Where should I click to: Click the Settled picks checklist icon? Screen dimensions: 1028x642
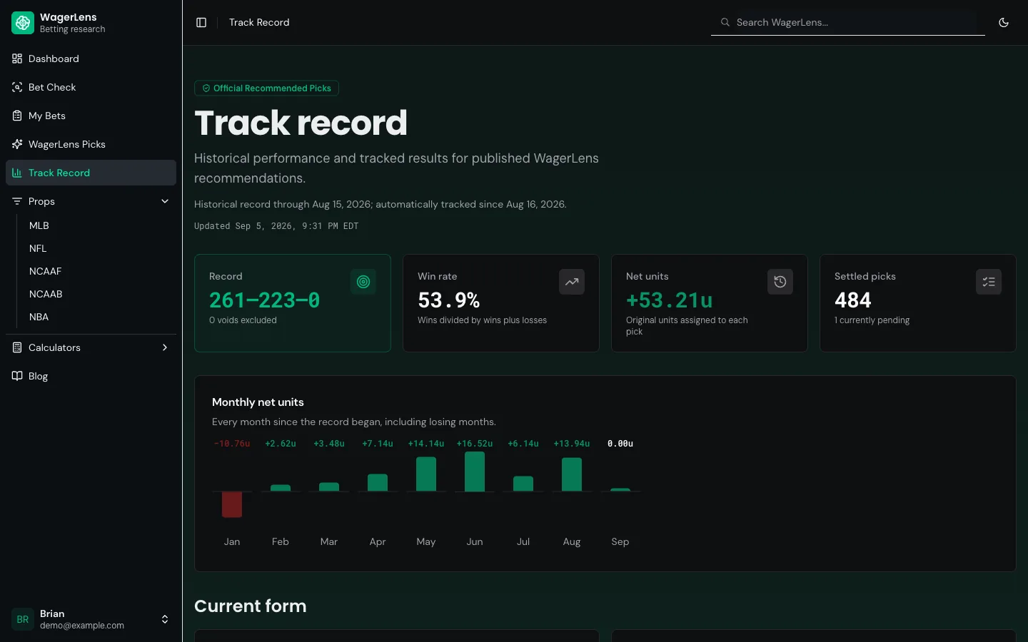989,282
